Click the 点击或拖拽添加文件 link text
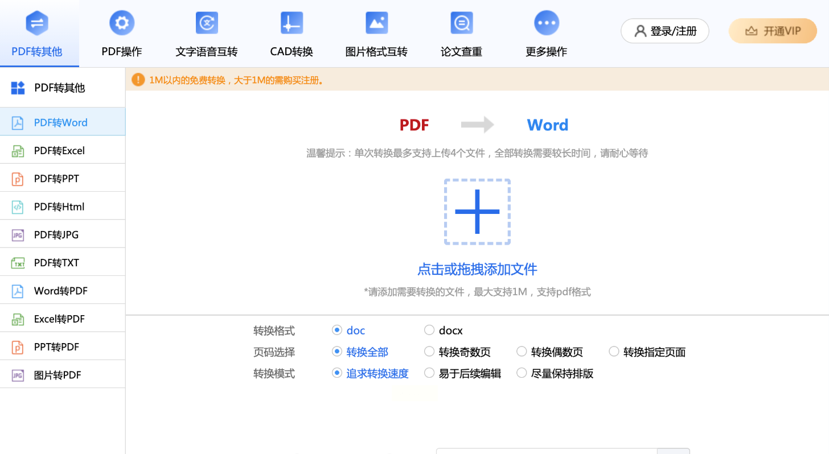The height and width of the screenshot is (454, 829). (477, 269)
